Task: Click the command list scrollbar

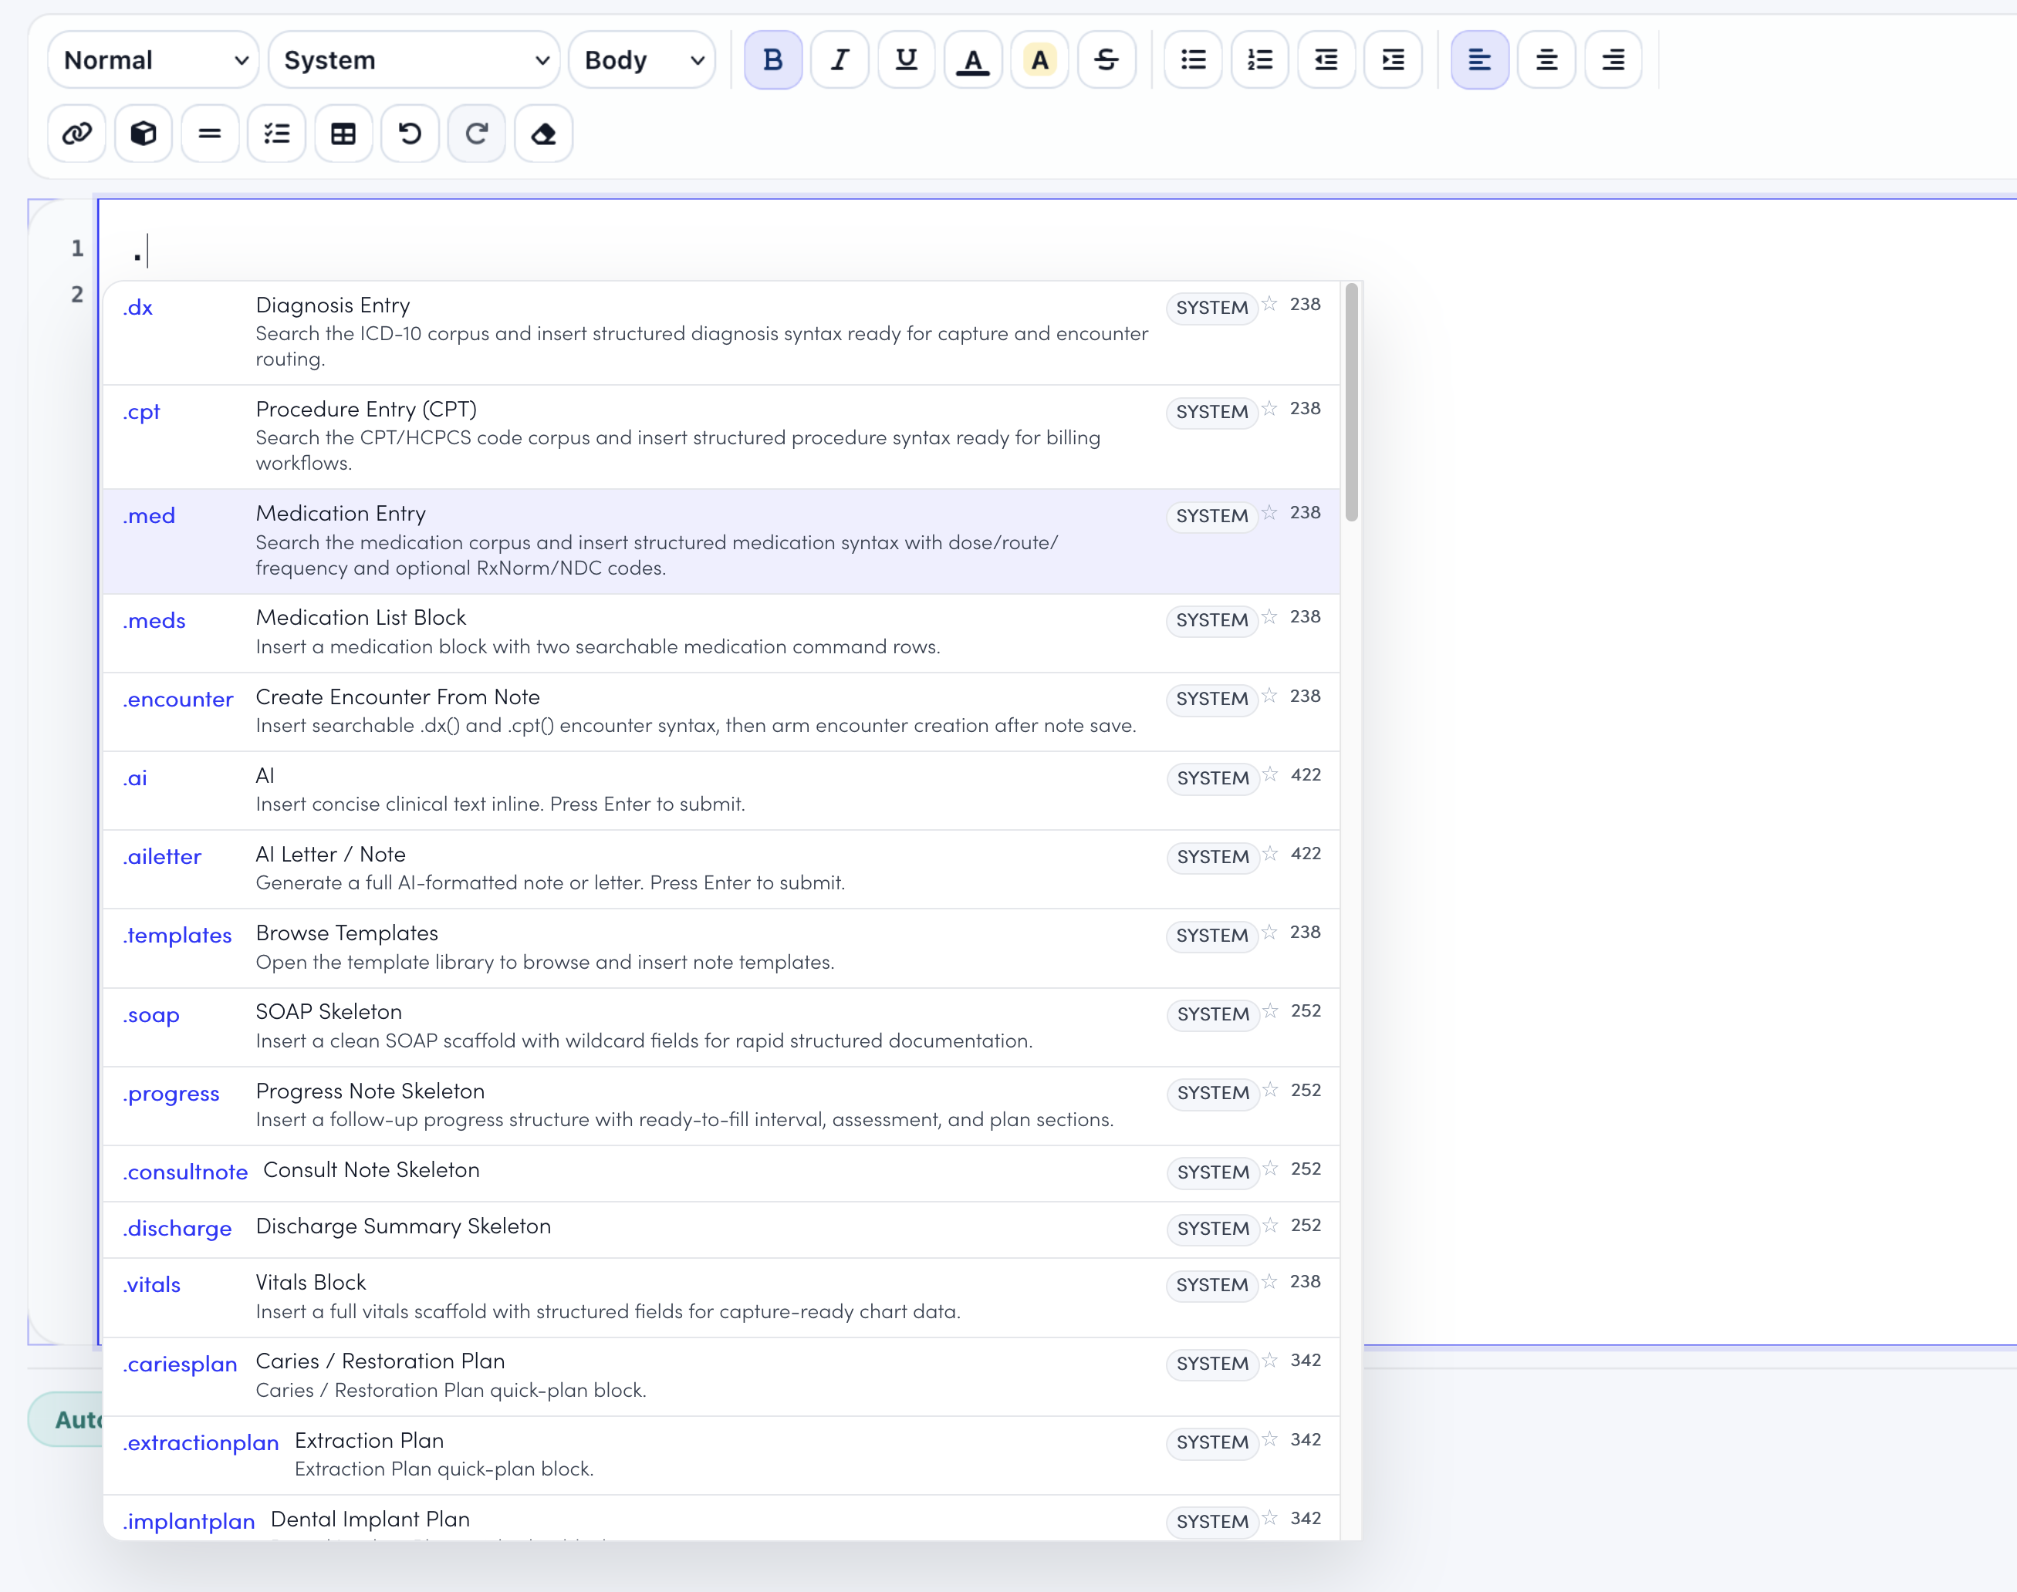Action: pyautogui.click(x=1351, y=403)
